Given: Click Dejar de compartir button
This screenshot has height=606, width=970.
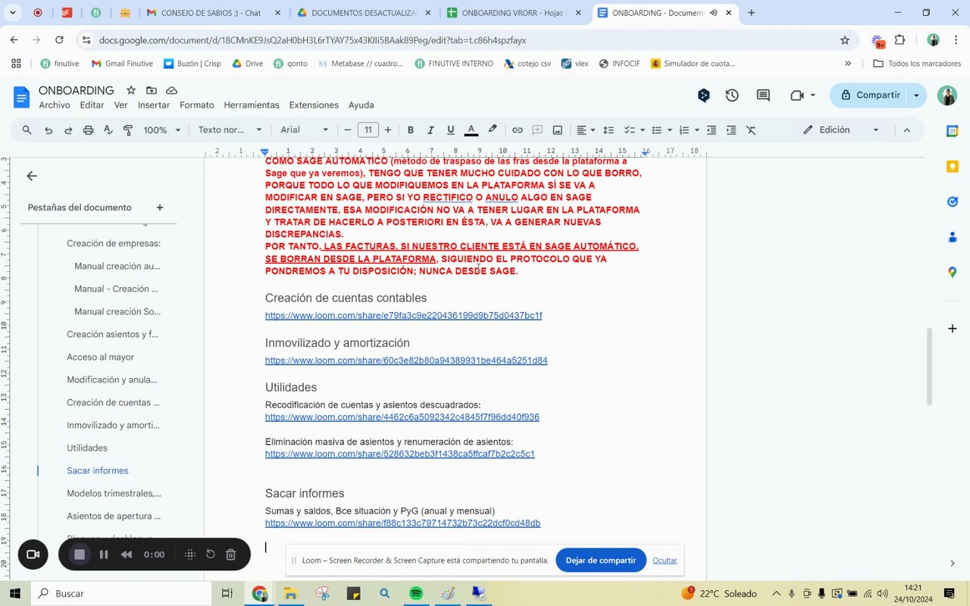Looking at the screenshot, I should coord(601,561).
